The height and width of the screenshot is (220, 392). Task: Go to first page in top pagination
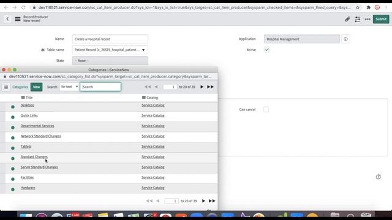click(148, 87)
